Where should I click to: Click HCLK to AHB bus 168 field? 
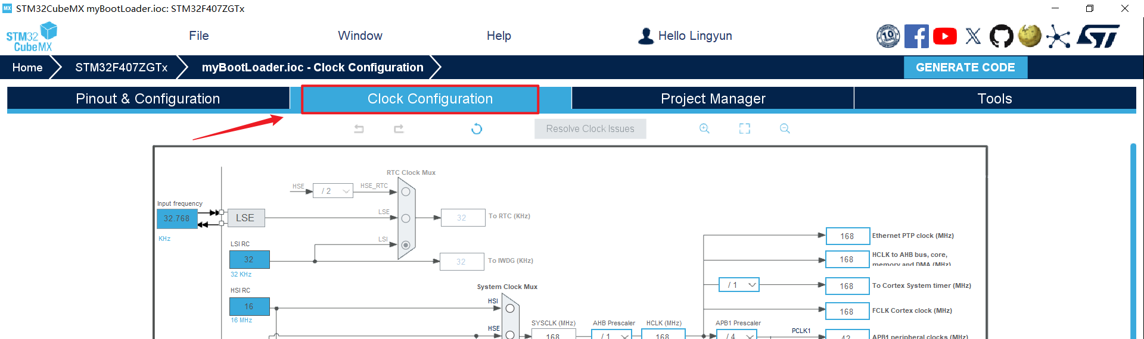coord(847,260)
